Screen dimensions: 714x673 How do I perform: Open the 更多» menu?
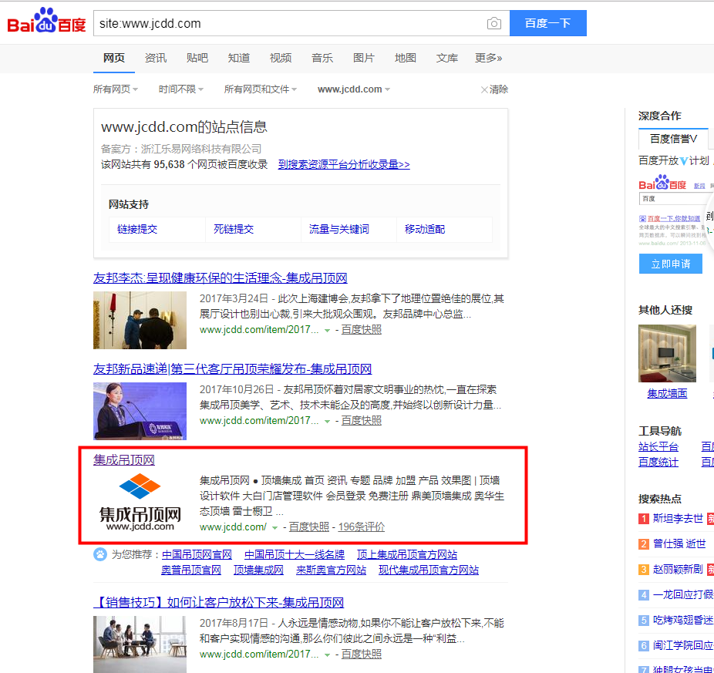point(489,58)
